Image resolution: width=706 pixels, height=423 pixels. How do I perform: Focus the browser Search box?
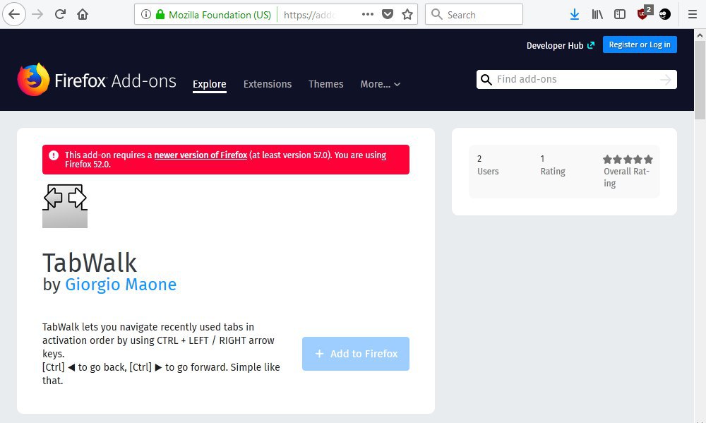474,14
